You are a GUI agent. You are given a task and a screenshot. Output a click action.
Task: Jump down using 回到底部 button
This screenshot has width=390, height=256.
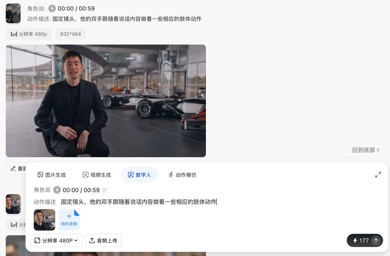[x=365, y=150]
